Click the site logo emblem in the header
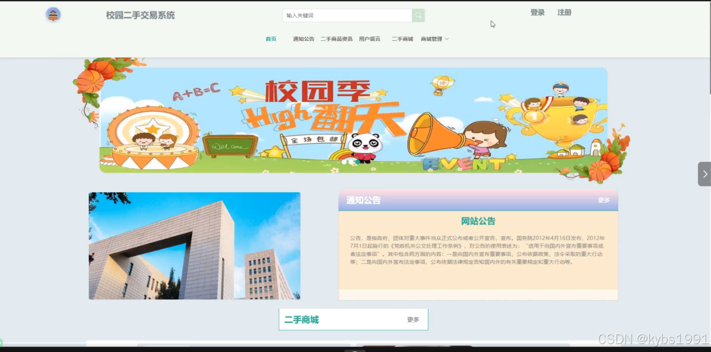This screenshot has width=711, height=352. click(x=53, y=14)
